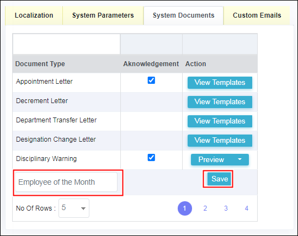
Task: Expand the Preview button dropdown arrow
Action: tap(240, 159)
